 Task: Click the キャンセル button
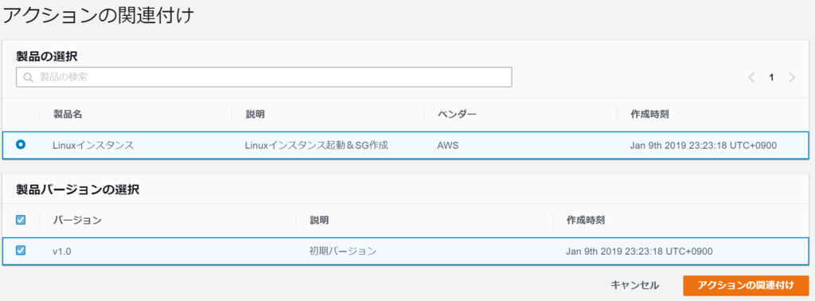click(x=634, y=285)
